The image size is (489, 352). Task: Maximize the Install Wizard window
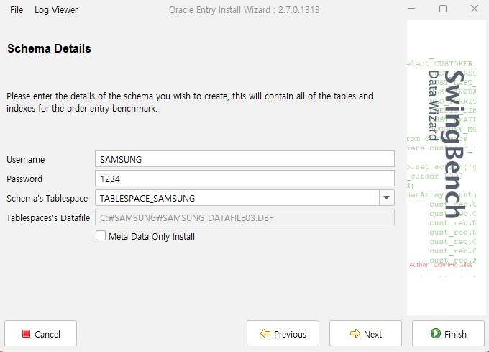(442, 9)
